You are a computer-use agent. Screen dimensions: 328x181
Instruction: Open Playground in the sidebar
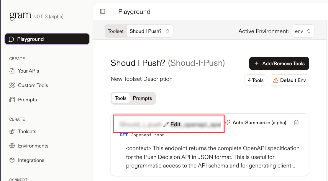tap(47, 39)
